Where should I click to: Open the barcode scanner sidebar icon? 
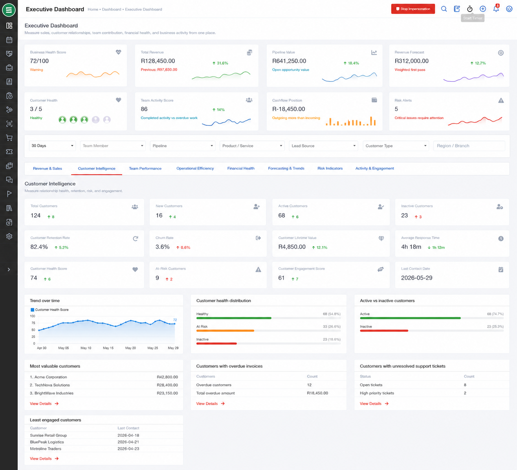pos(9,123)
